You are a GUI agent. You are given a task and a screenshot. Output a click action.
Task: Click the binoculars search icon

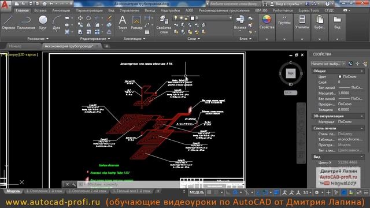click(265, 4)
